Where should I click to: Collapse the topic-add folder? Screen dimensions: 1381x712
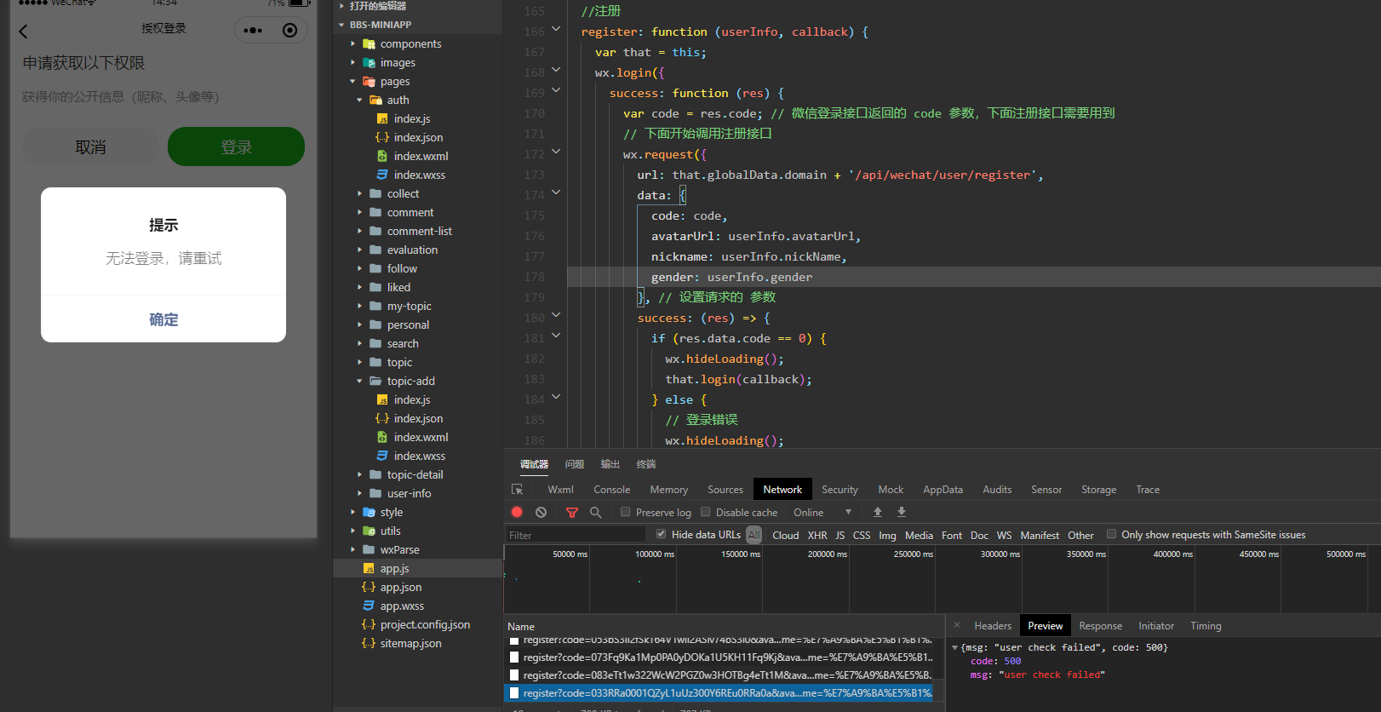(360, 381)
